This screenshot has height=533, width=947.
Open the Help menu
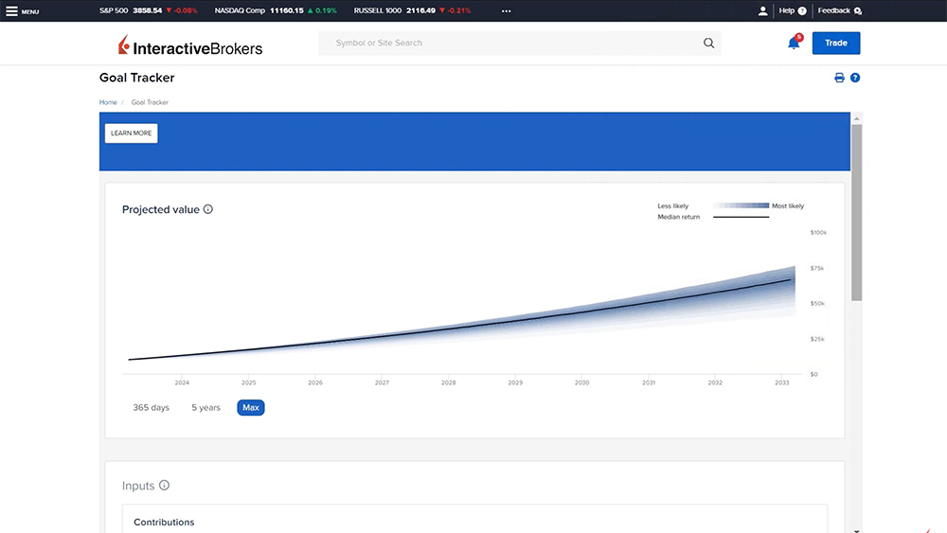pos(792,11)
